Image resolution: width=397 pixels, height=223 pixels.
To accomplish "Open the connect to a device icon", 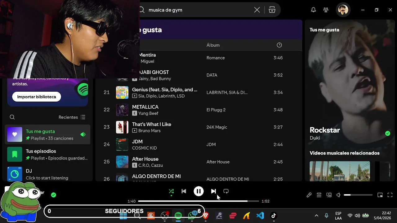I will pos(329,195).
